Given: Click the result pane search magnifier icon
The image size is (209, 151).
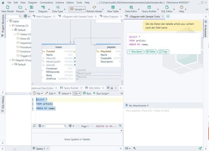Looking at the screenshot, I should pyautogui.click(x=120, y=126).
